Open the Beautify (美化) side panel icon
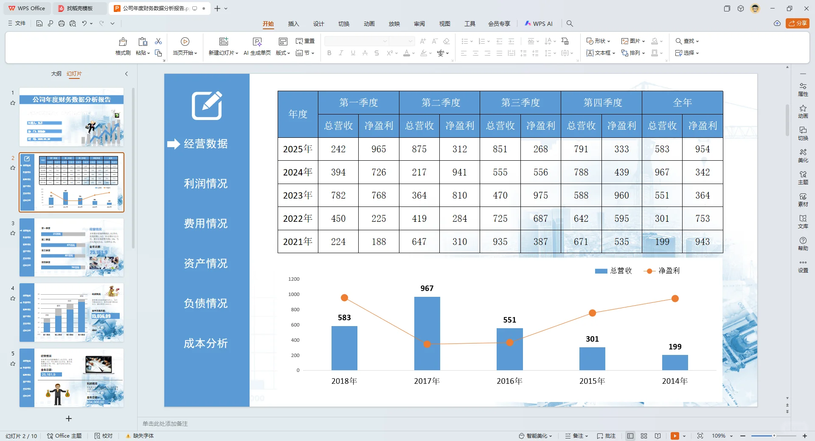Screen dimensions: 815x441 tap(803, 156)
